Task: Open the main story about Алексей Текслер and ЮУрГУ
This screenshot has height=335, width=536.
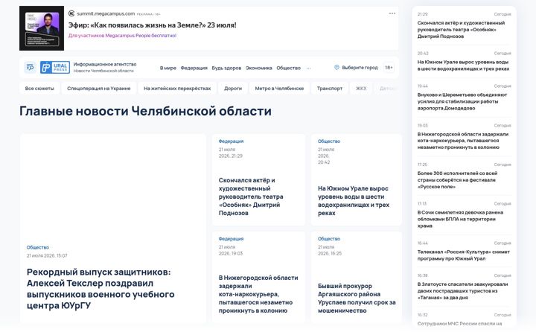Action: (100, 289)
